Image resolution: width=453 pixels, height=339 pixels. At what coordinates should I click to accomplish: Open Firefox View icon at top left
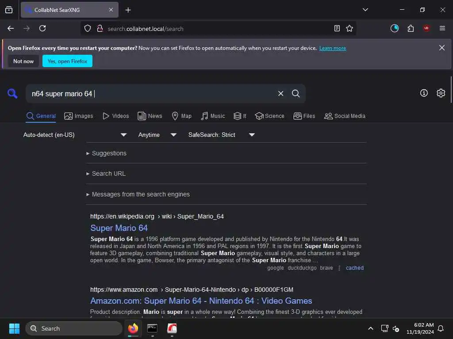9,10
